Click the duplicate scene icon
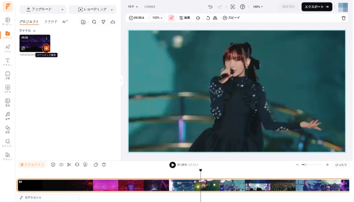 pyautogui.click(x=96, y=165)
